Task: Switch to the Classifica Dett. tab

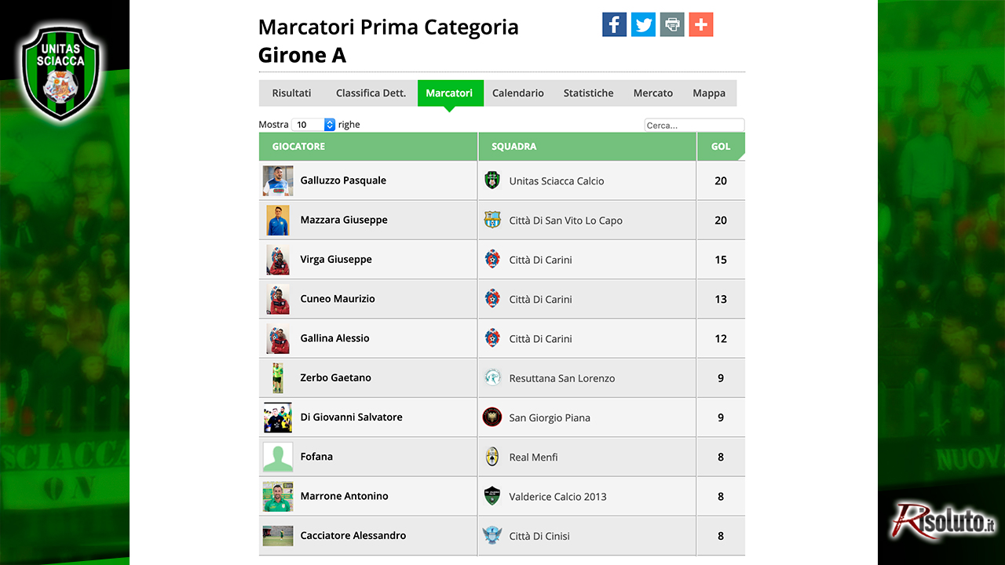Action: [371, 93]
